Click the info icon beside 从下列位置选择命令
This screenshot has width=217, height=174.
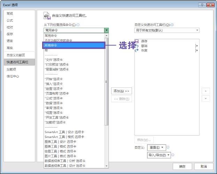click(78, 25)
